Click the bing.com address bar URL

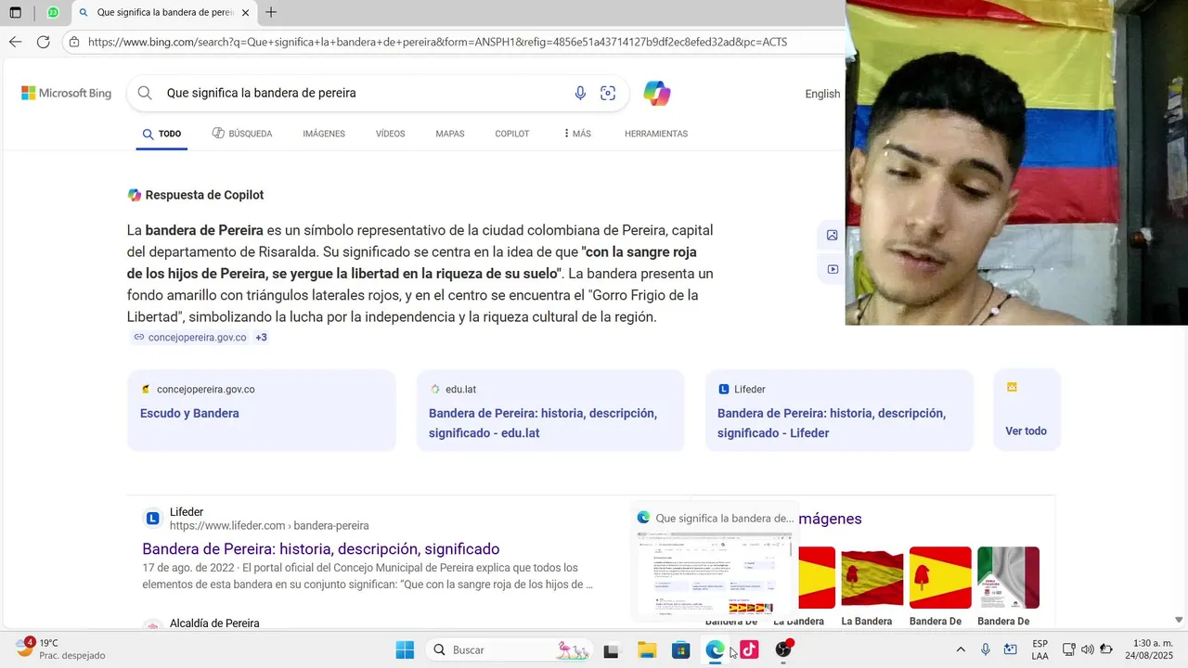[x=438, y=42]
